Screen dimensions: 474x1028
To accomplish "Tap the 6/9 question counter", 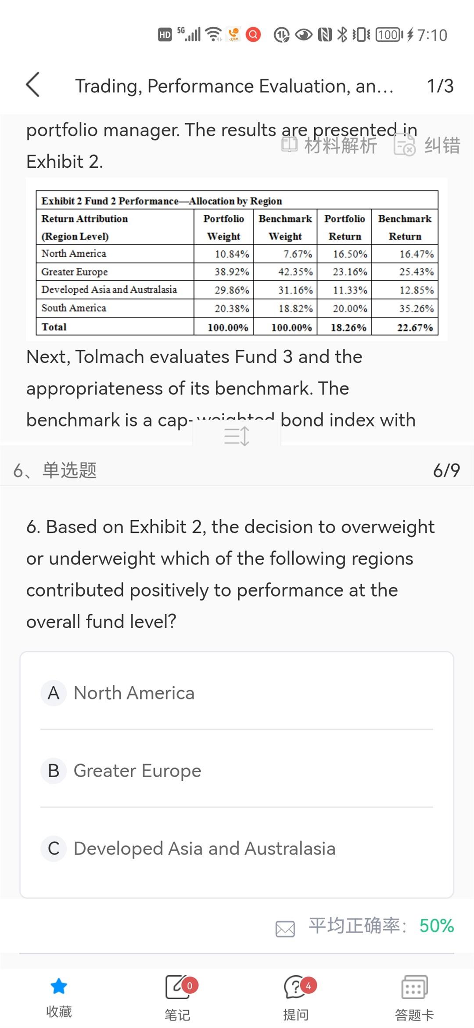I will click(x=446, y=471).
